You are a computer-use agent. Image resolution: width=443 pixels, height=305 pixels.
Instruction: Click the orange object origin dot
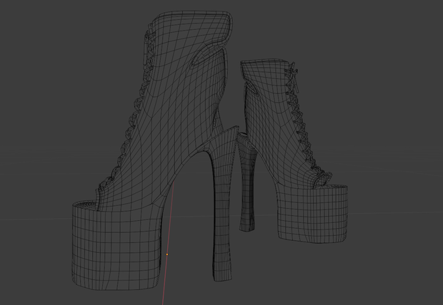pyautogui.click(x=167, y=254)
